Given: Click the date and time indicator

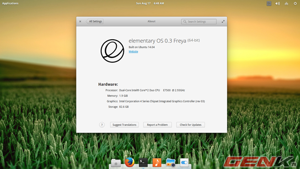Looking at the screenshot, I should coord(150,3).
